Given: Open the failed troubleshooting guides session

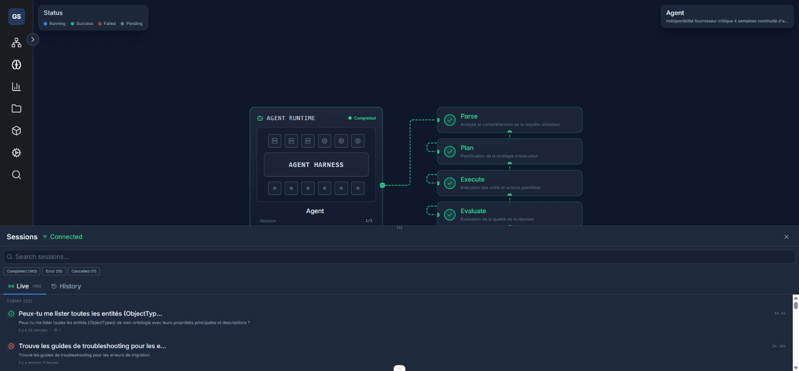Looking at the screenshot, I should click(x=92, y=346).
